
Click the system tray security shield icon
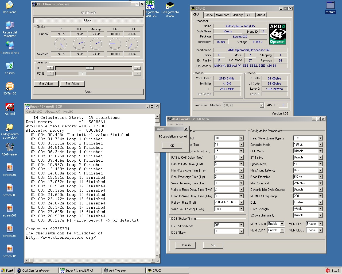[328, 271]
